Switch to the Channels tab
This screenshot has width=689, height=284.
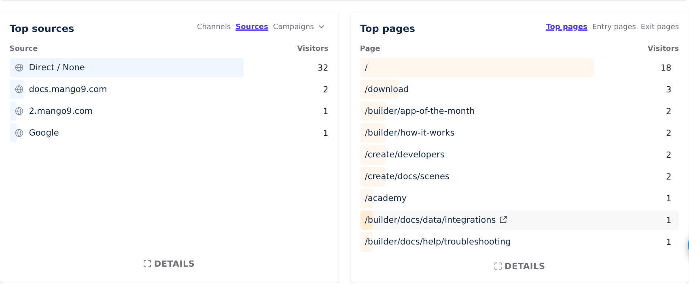point(214,27)
